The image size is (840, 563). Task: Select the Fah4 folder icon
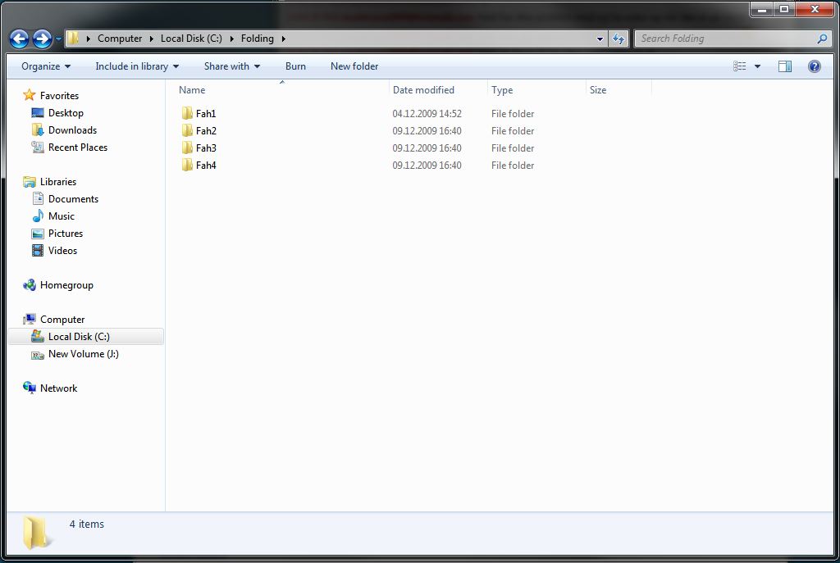[x=187, y=165]
